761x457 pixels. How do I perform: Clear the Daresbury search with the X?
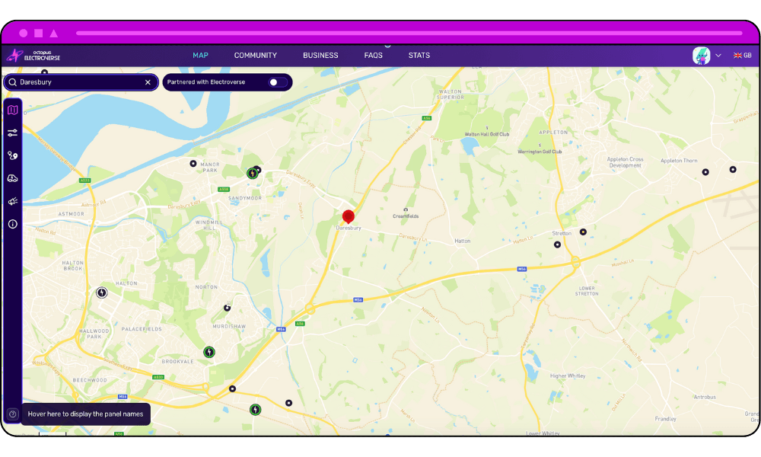[x=148, y=81]
